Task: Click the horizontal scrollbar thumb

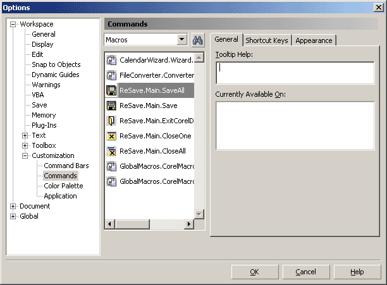Action: [x=132, y=224]
